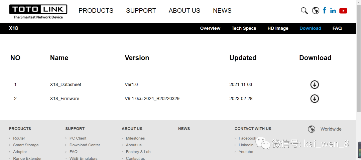Open the PRODUCTS menu
Screen dimensions: 361x160
click(x=96, y=11)
